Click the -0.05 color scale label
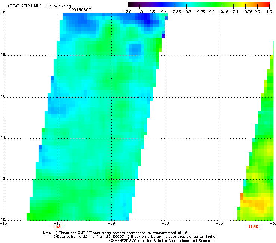 click(247, 12)
